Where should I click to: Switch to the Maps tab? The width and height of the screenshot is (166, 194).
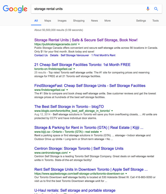click(x=48, y=21)
